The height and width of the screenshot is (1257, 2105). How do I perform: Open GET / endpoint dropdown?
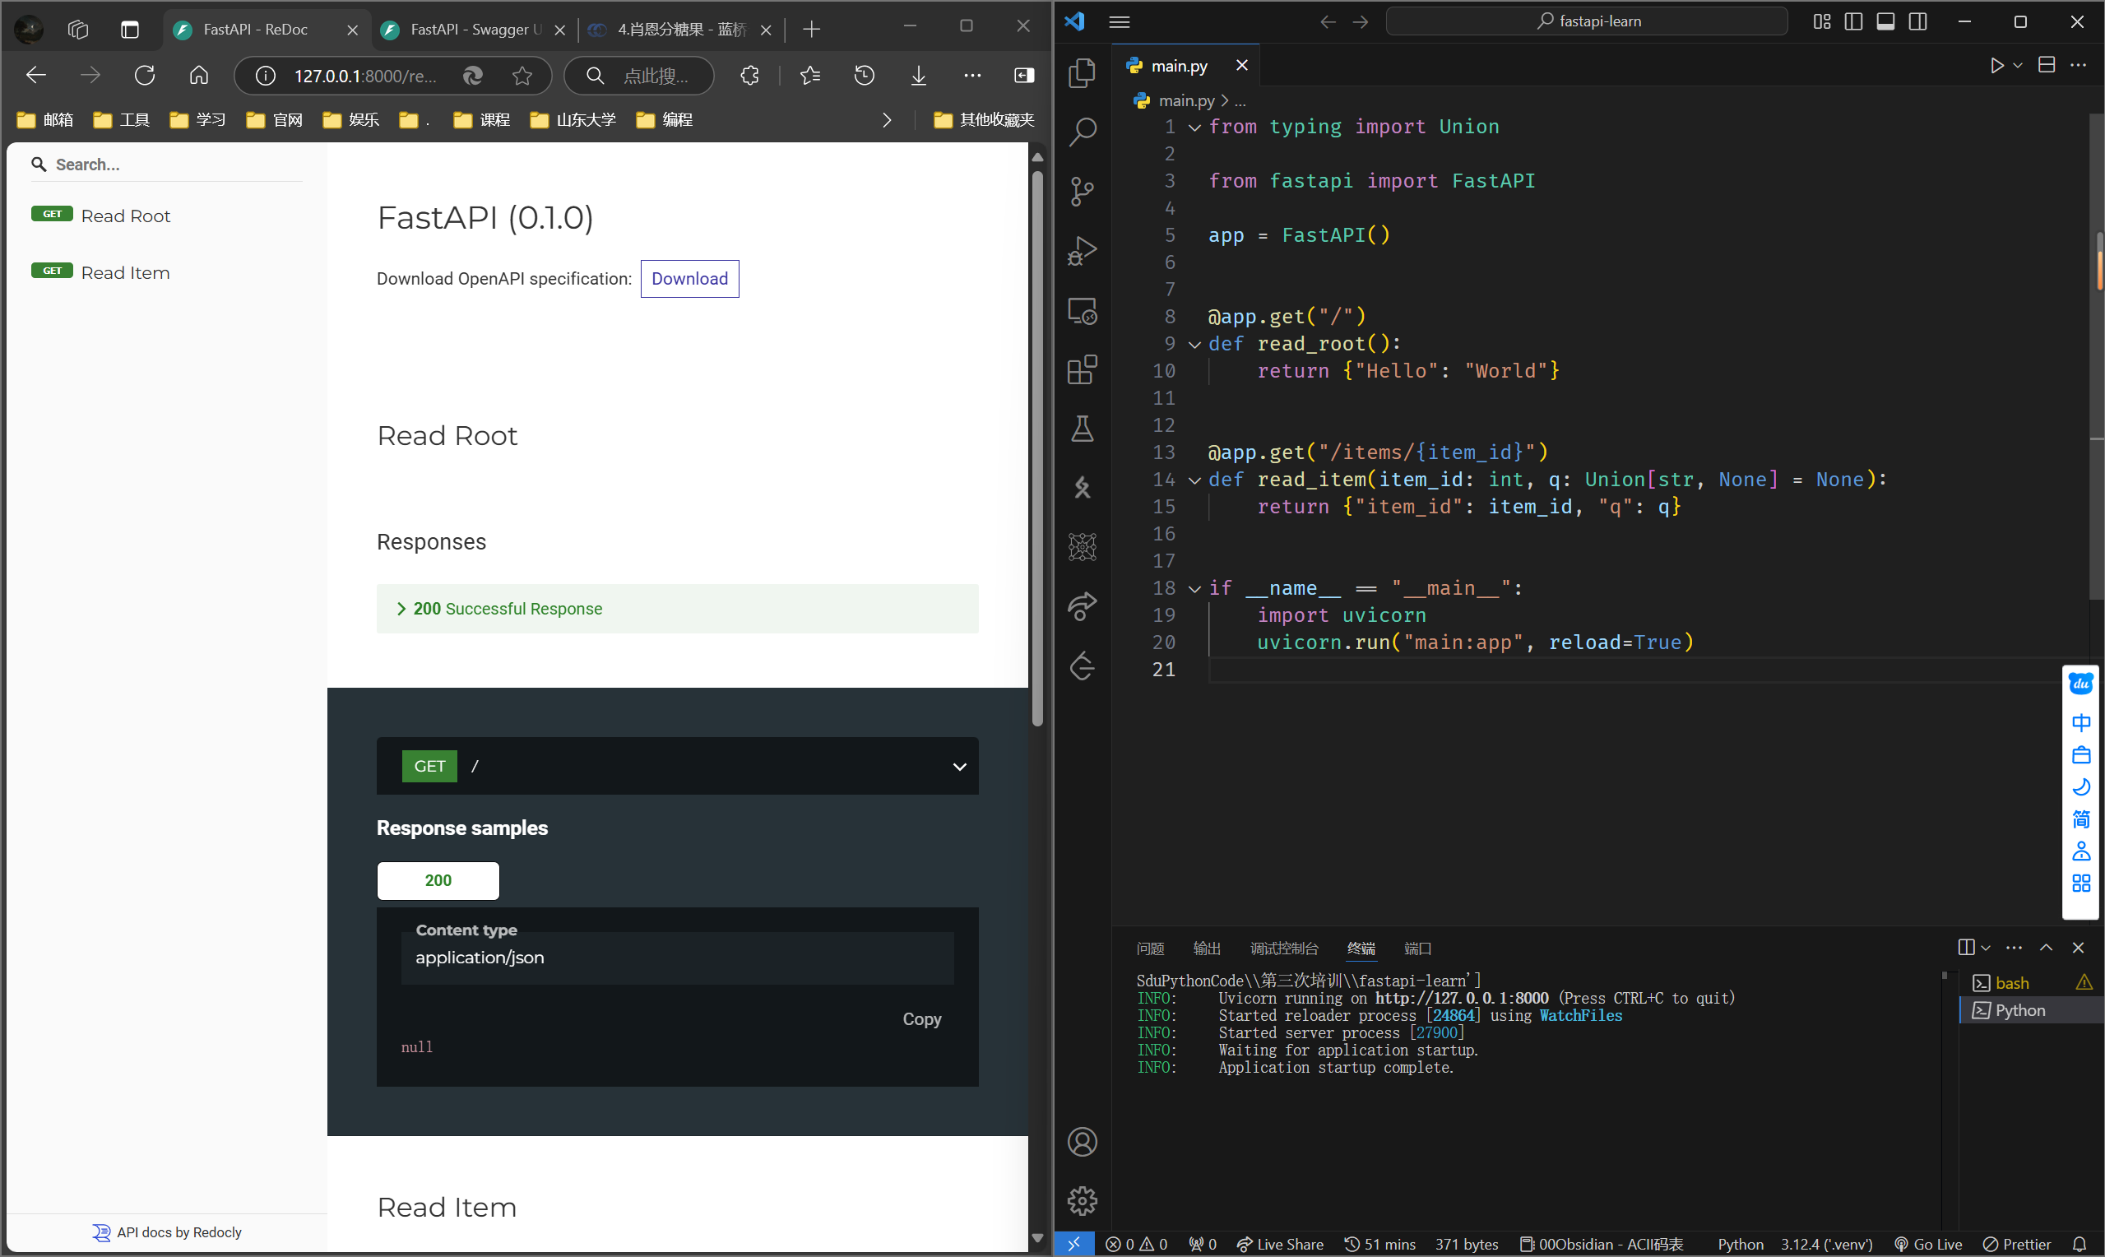[x=677, y=766]
